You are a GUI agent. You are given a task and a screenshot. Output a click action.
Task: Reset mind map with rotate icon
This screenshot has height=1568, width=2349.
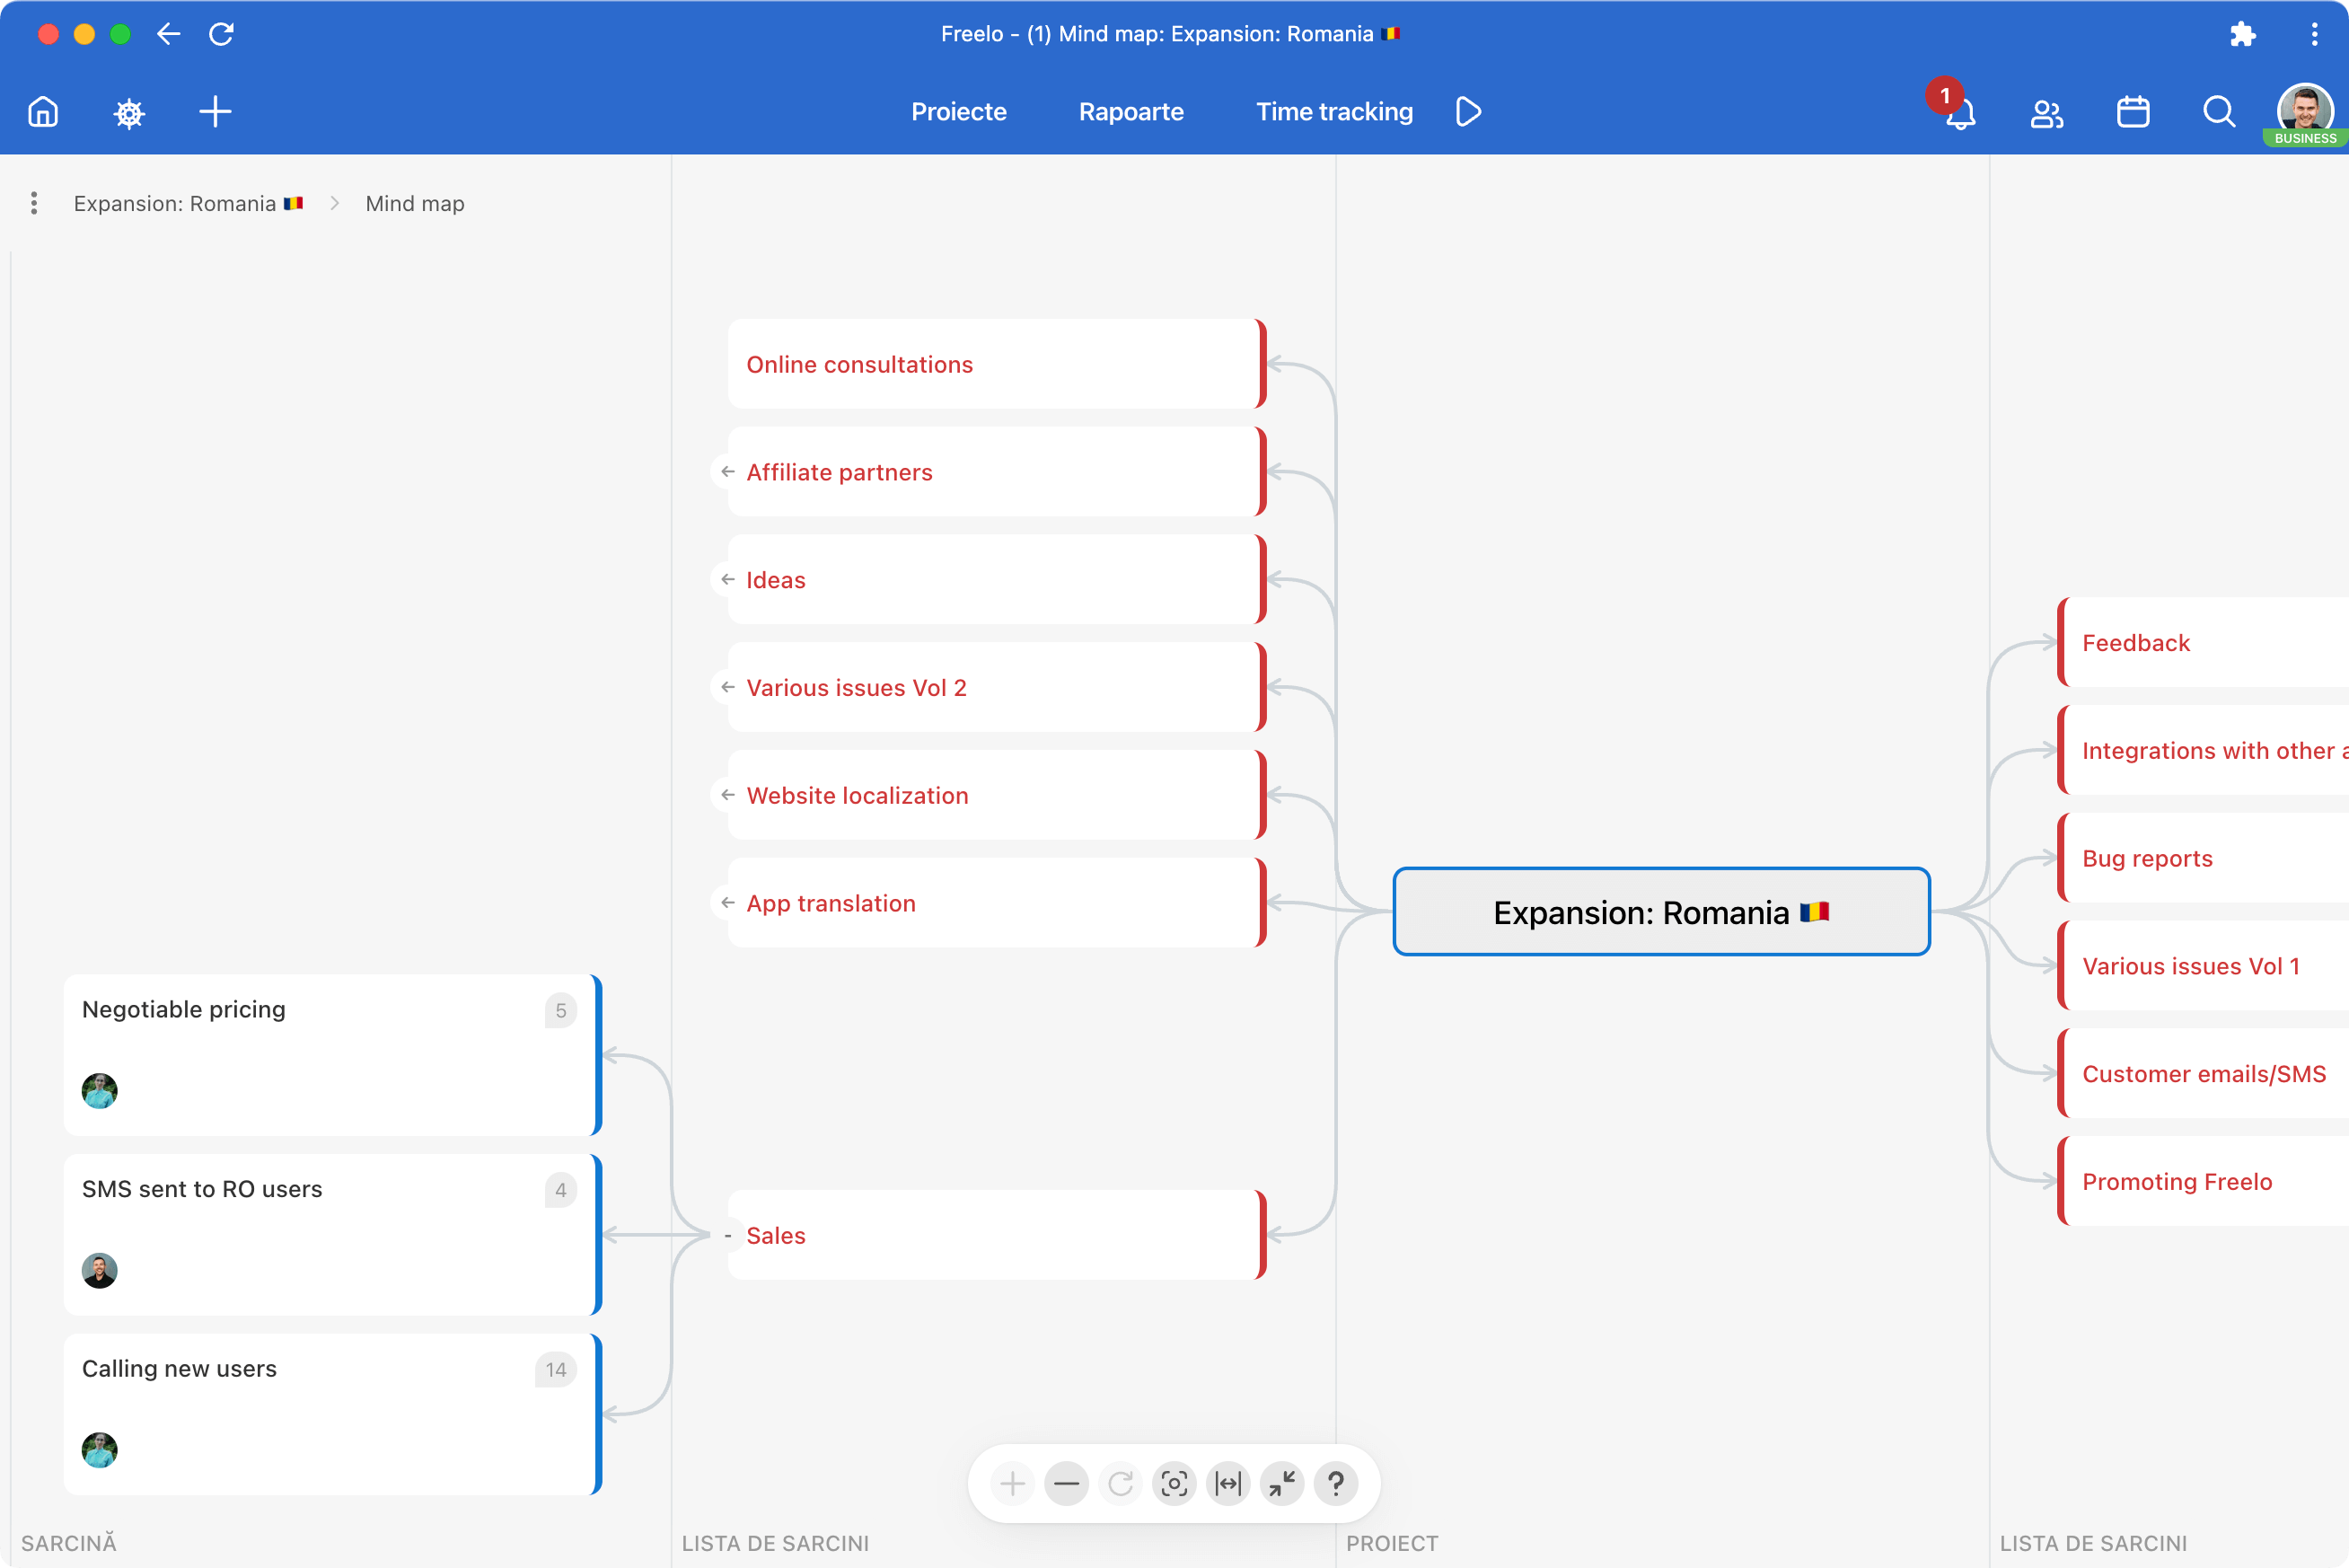pos(1120,1483)
